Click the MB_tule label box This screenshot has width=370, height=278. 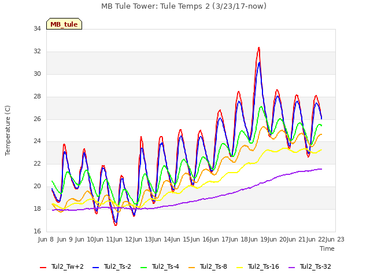64,24
